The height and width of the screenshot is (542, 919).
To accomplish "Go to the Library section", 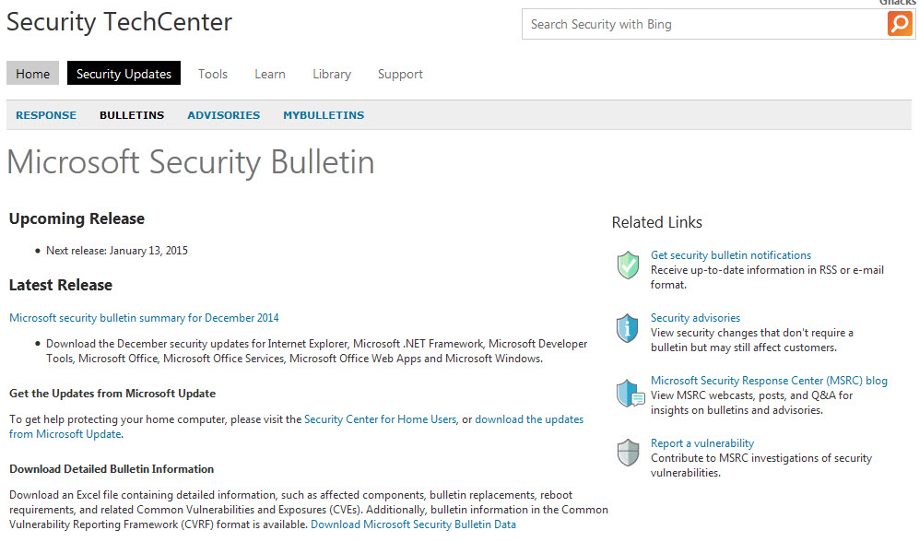I will [332, 75].
